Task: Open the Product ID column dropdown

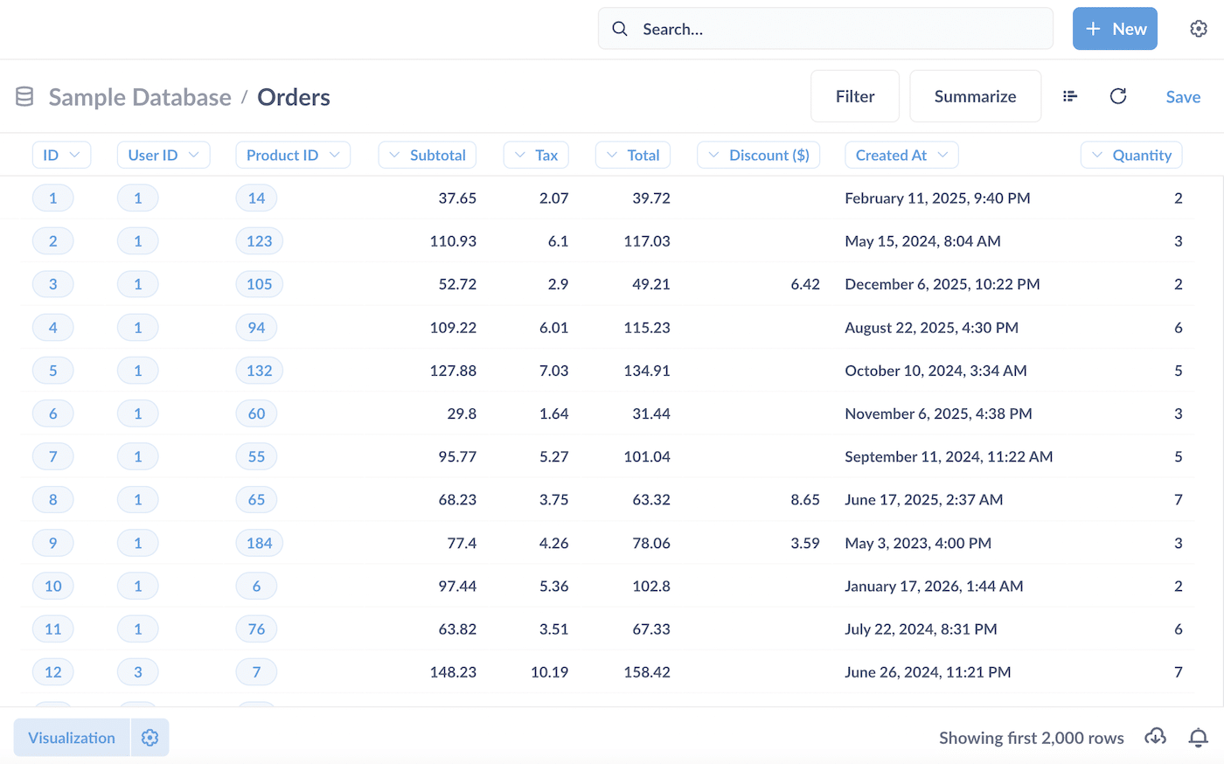Action: point(292,155)
